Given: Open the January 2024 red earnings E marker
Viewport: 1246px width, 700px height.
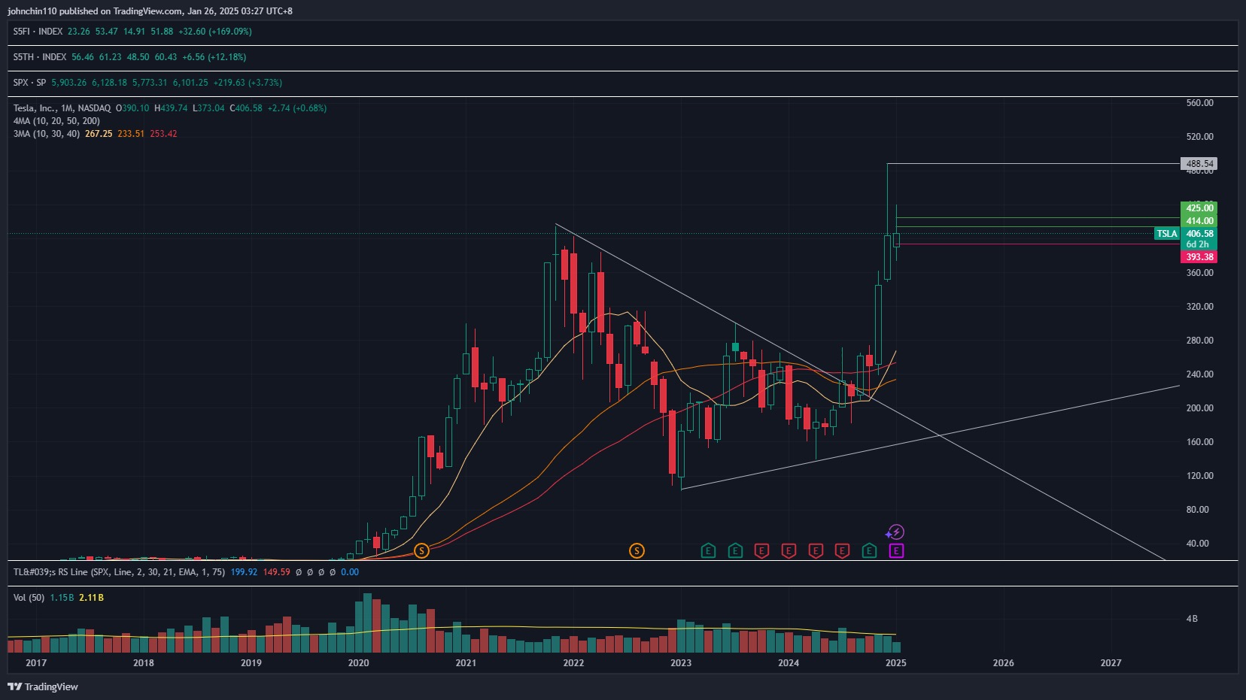Looking at the screenshot, I should (x=789, y=551).
